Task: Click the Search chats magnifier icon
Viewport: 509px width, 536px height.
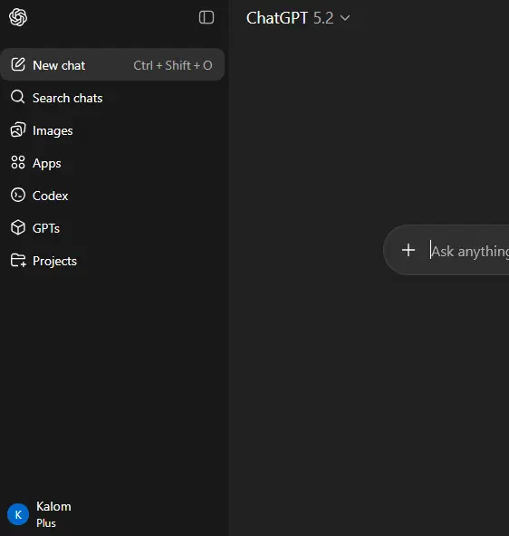Action: tap(18, 97)
